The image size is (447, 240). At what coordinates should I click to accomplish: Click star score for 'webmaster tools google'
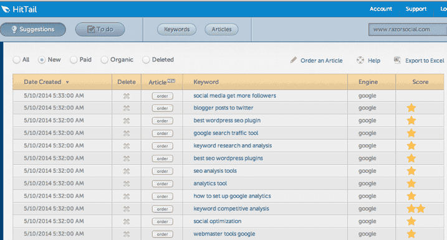411,234
